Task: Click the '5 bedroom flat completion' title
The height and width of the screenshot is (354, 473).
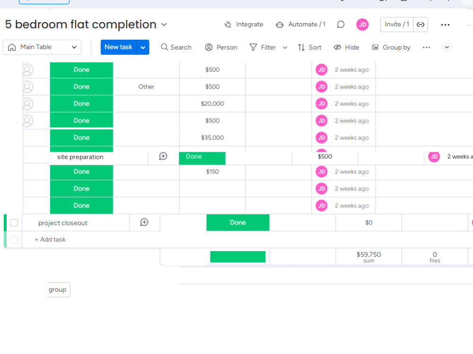Action: [81, 25]
